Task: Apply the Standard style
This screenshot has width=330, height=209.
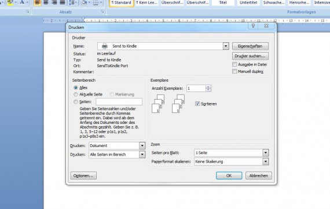Action: point(122,3)
